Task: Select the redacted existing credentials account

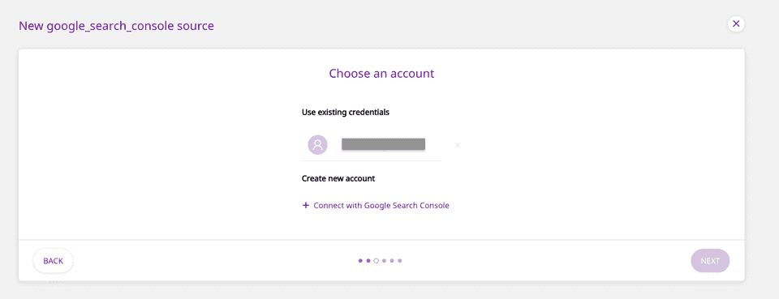Action: [383, 144]
